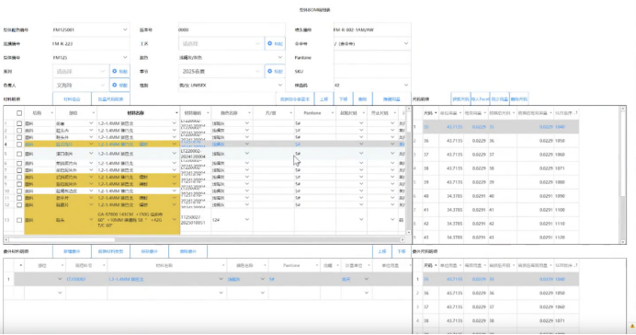Tick the checkbox for material row 10
This screenshot has width=636, height=335.
19,191
